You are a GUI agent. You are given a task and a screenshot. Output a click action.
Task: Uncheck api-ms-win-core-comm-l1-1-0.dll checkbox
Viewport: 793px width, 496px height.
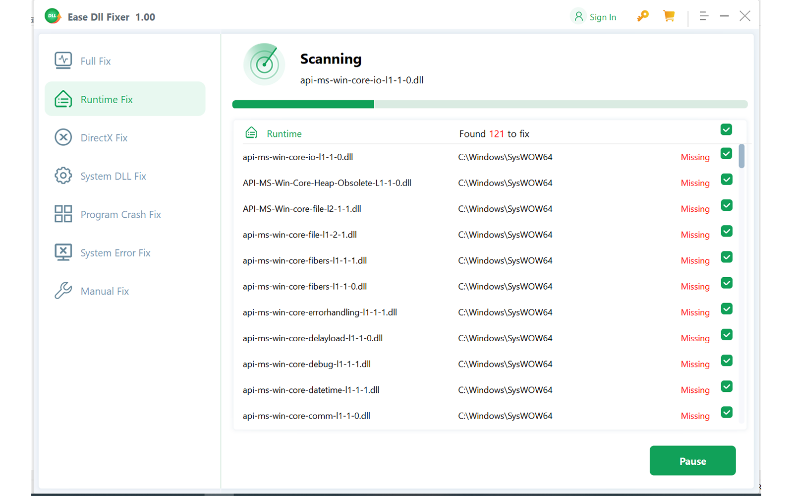click(x=727, y=412)
